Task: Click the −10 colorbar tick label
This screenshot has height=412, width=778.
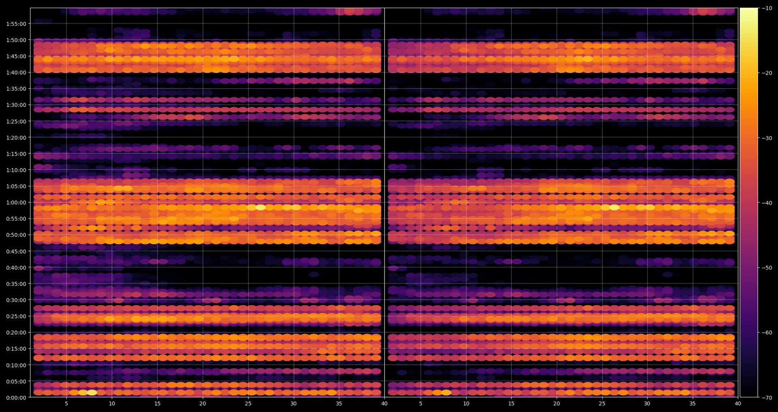Action: click(x=767, y=8)
